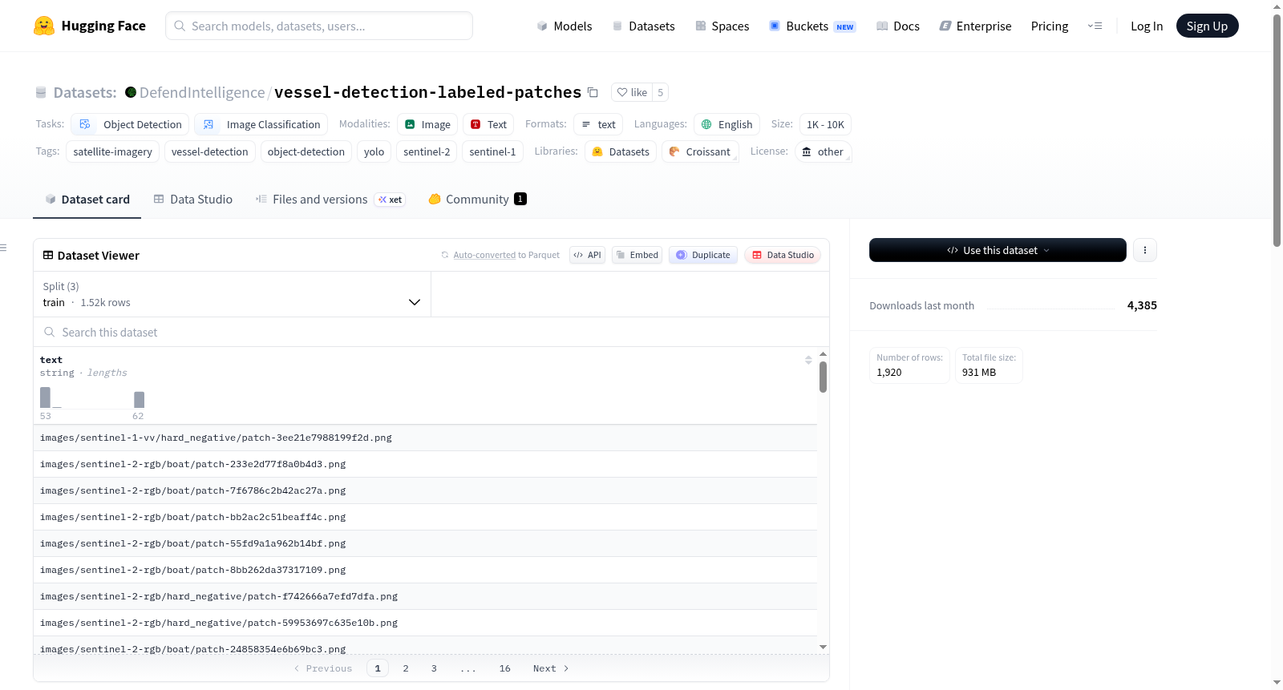
Task: Click the heart like button
Action: [x=632, y=92]
